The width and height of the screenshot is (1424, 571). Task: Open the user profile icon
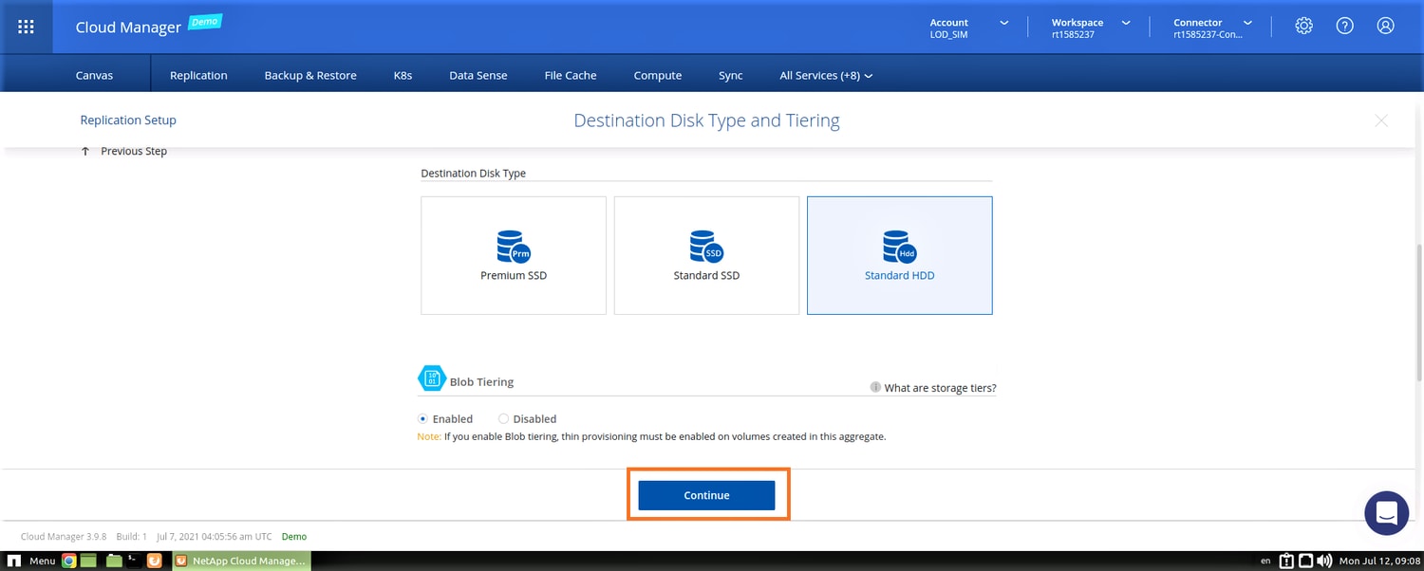[1385, 27]
